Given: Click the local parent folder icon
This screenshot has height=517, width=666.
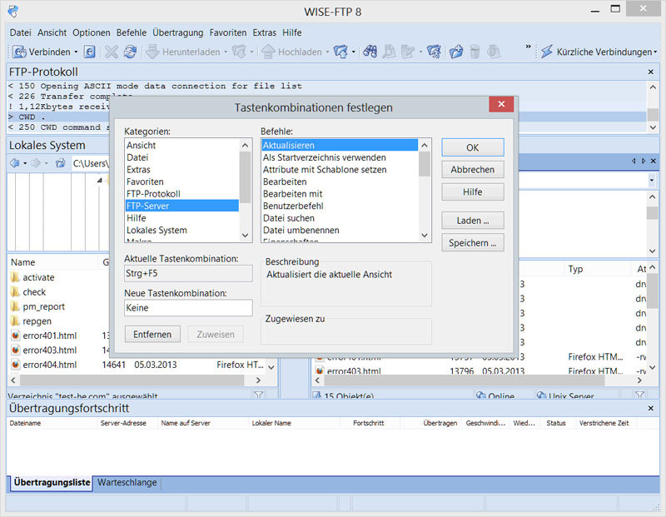Looking at the screenshot, I should tap(61, 163).
